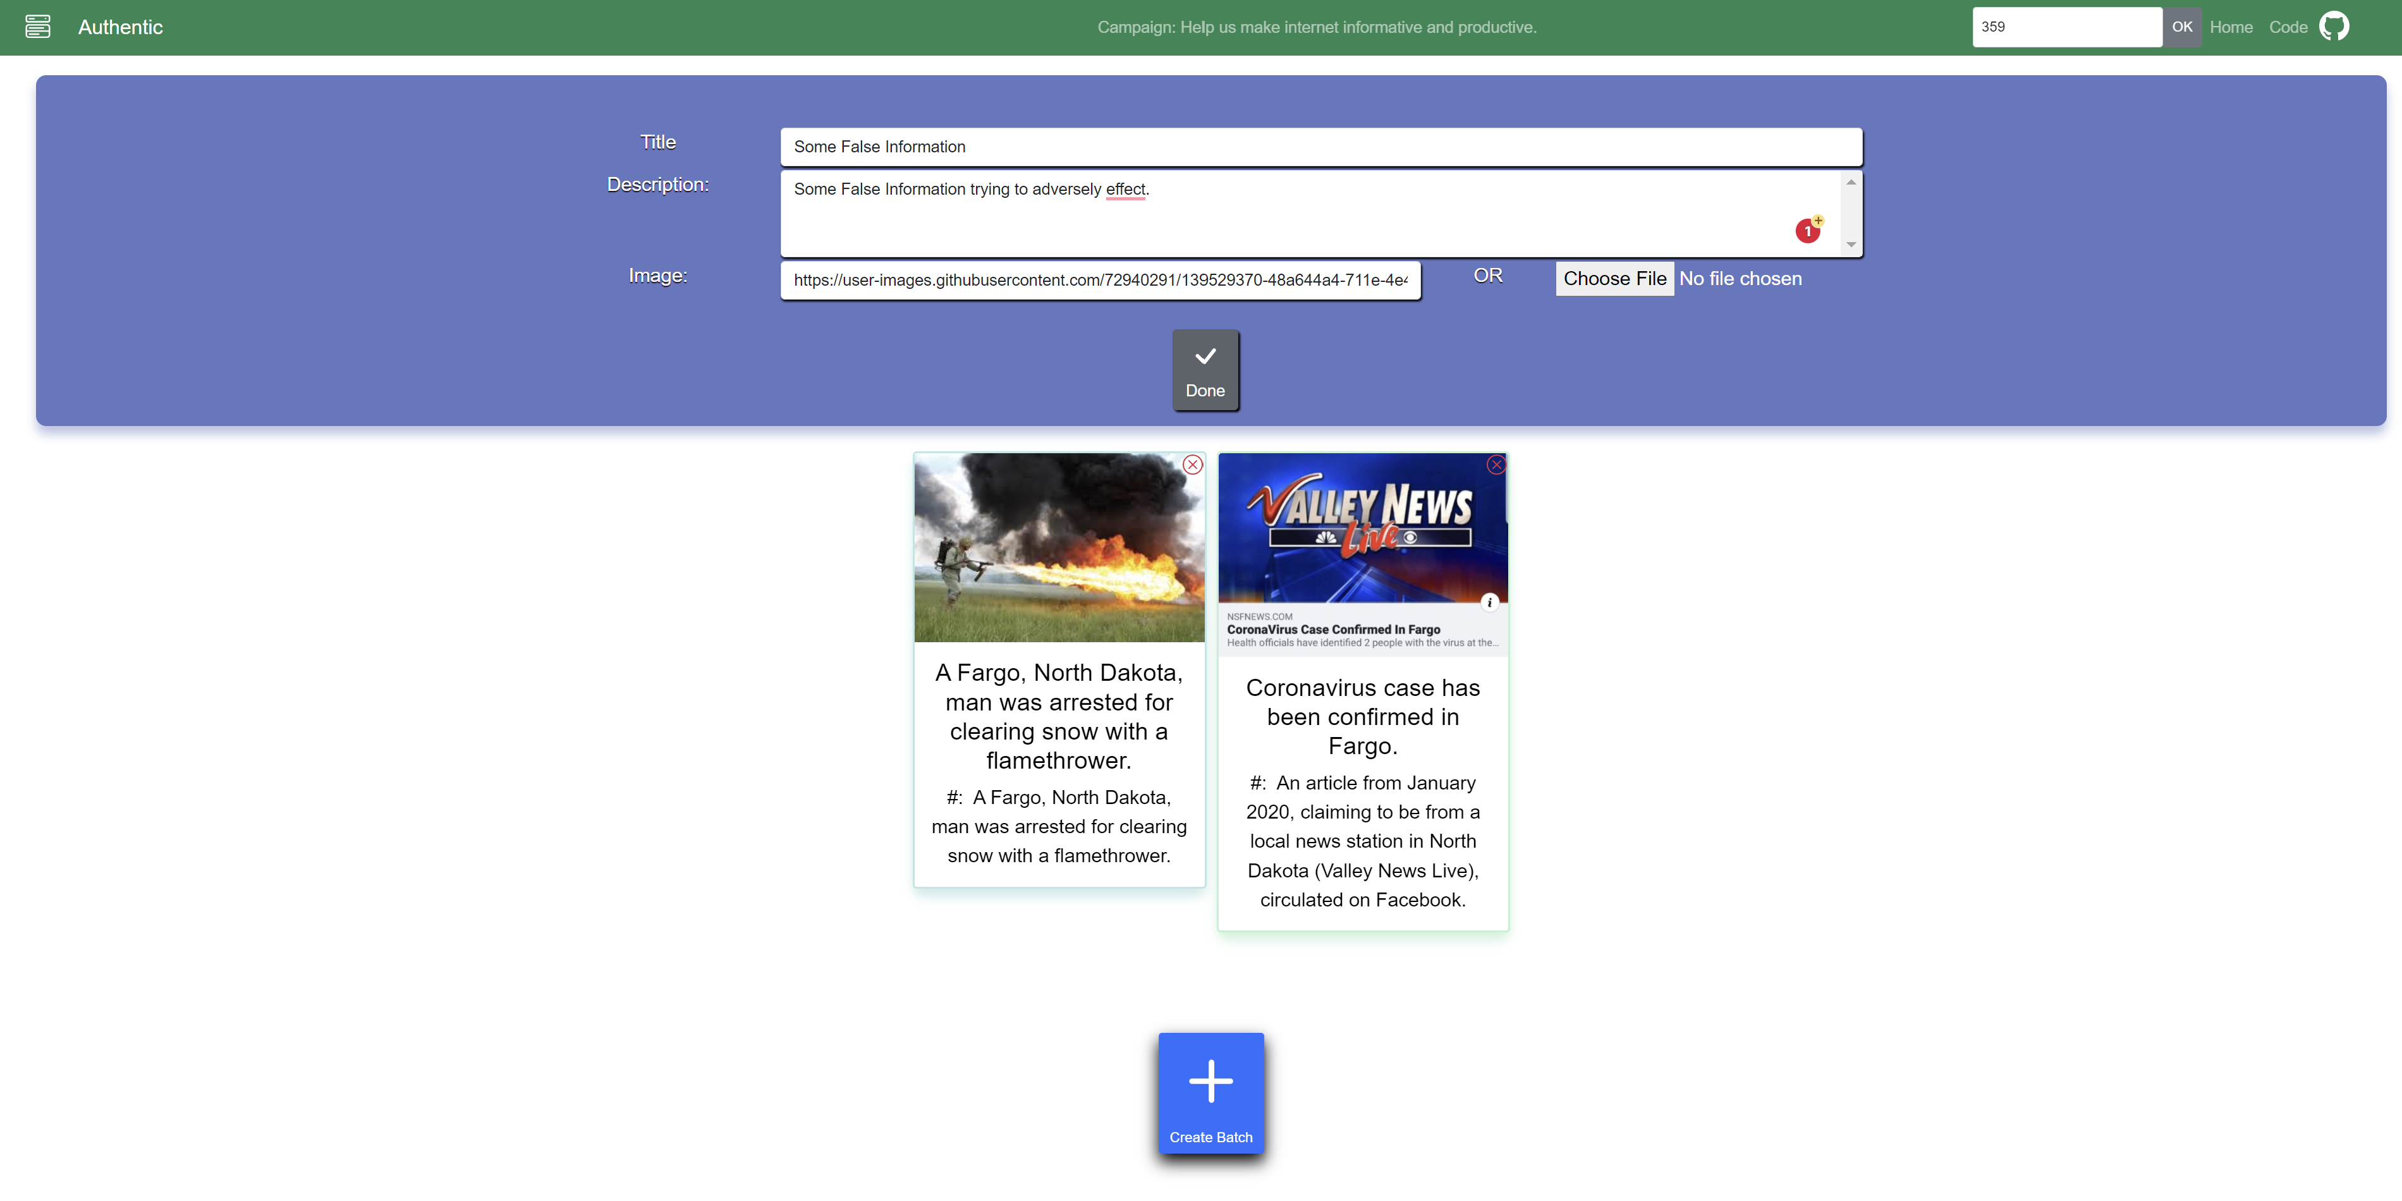This screenshot has width=2402, height=1201.
Task: Open the Code navigation link
Action: pyautogui.click(x=2288, y=27)
